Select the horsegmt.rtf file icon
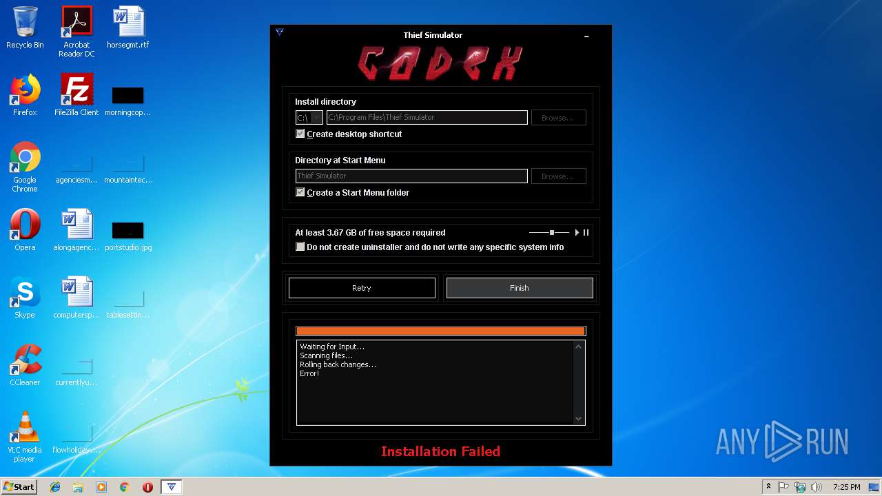 pyautogui.click(x=128, y=28)
